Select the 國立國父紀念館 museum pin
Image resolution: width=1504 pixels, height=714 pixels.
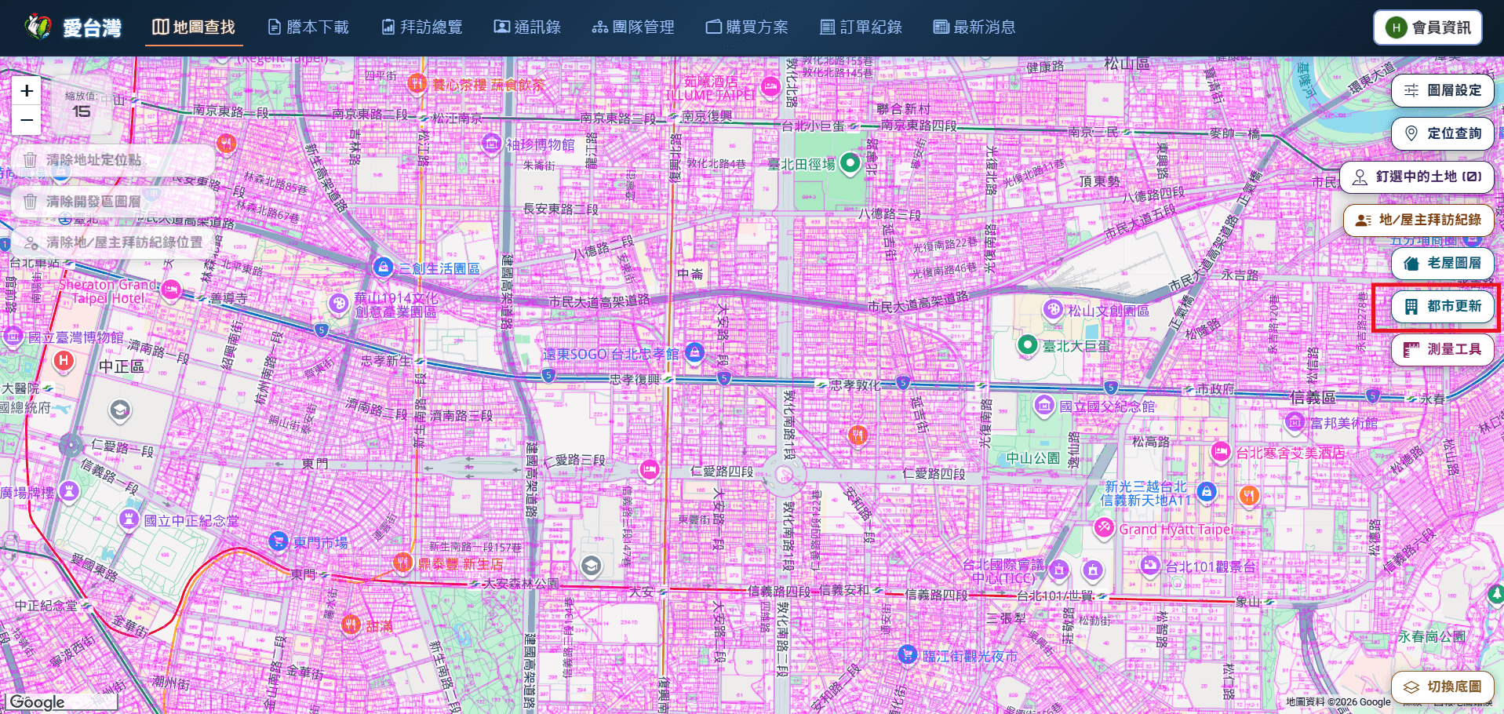(1044, 405)
